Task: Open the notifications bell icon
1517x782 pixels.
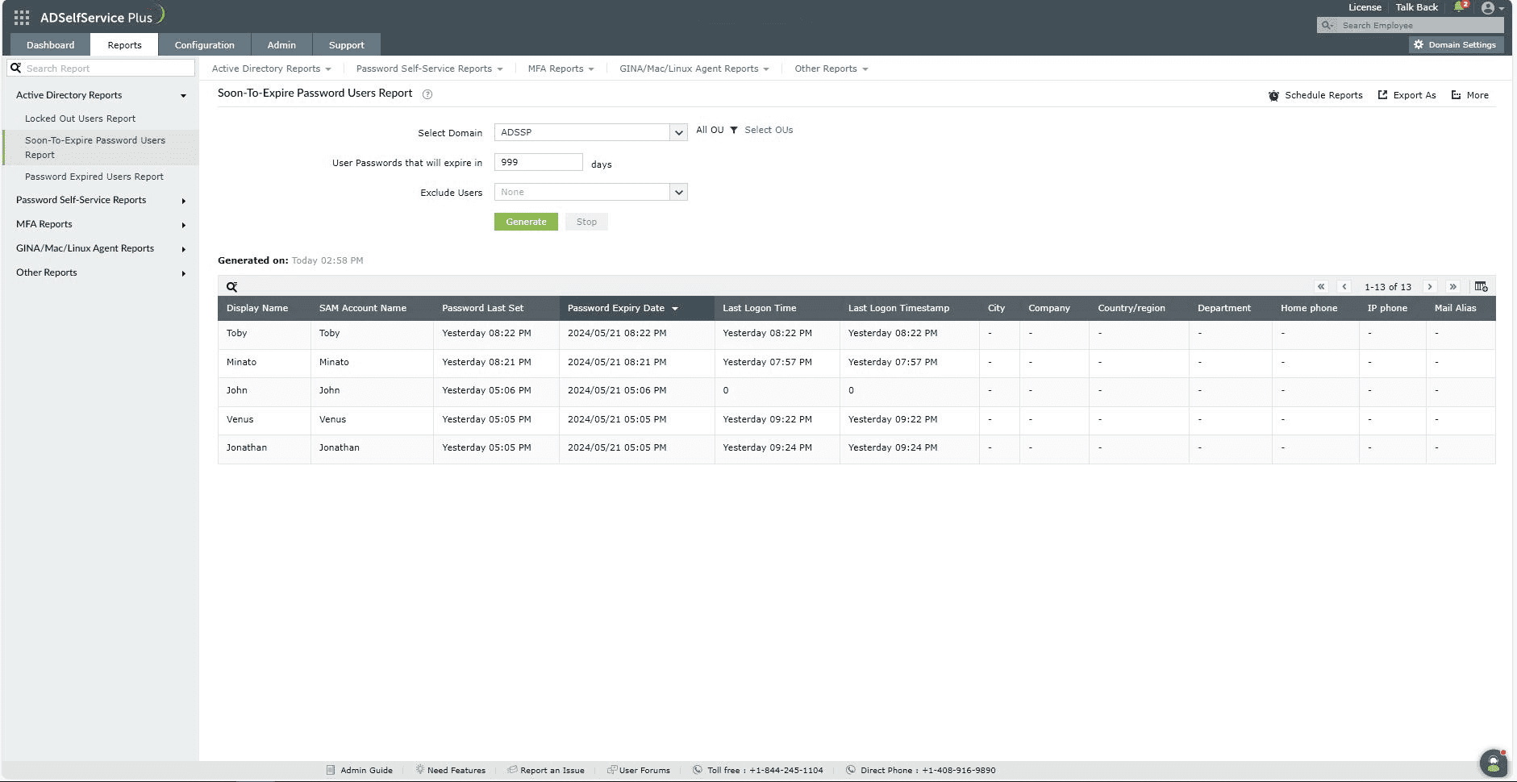Action: coord(1458,7)
